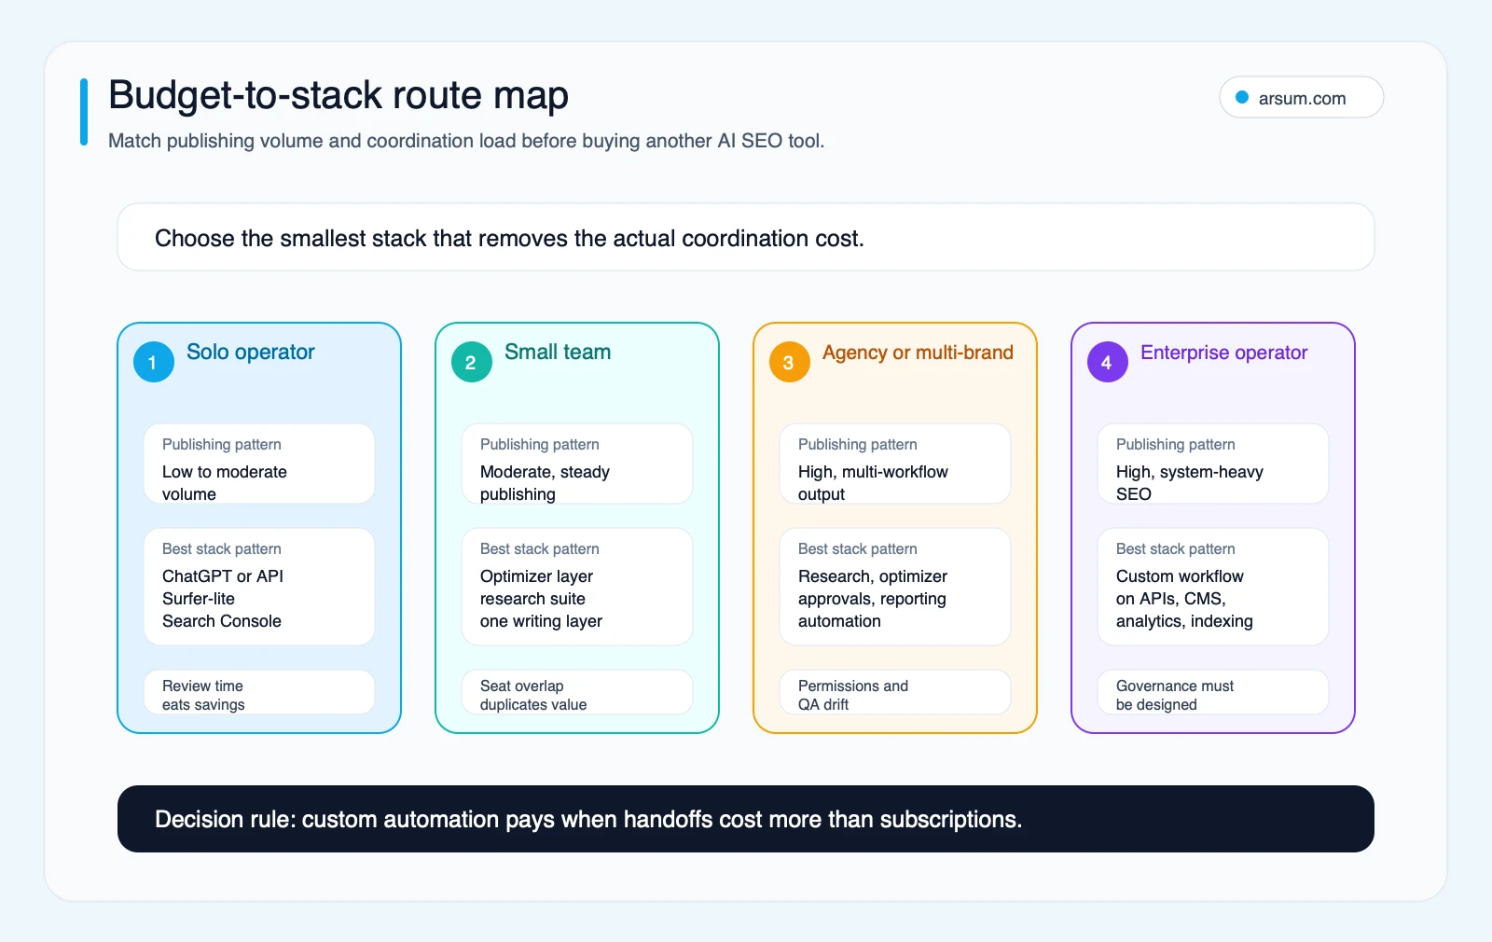
Task: Select the Small team heading
Action: point(558,352)
